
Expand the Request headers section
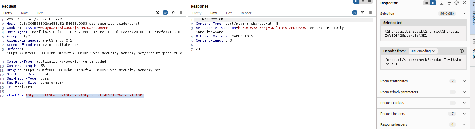click(x=464, y=114)
